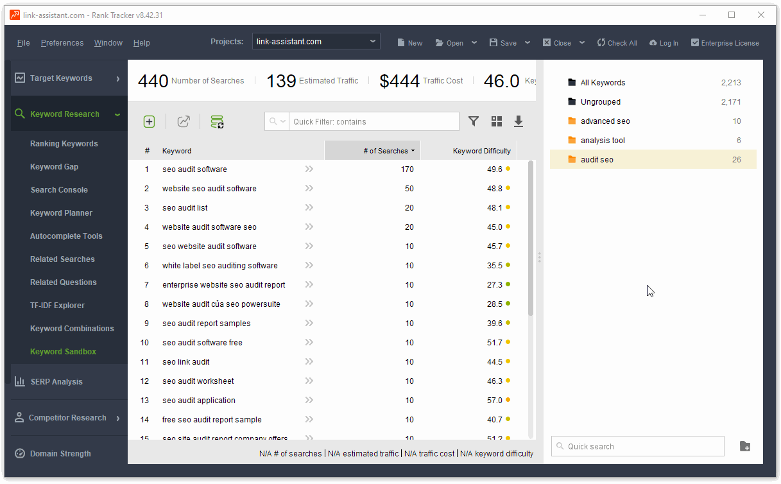Click the Competitor Research person icon

[19, 417]
